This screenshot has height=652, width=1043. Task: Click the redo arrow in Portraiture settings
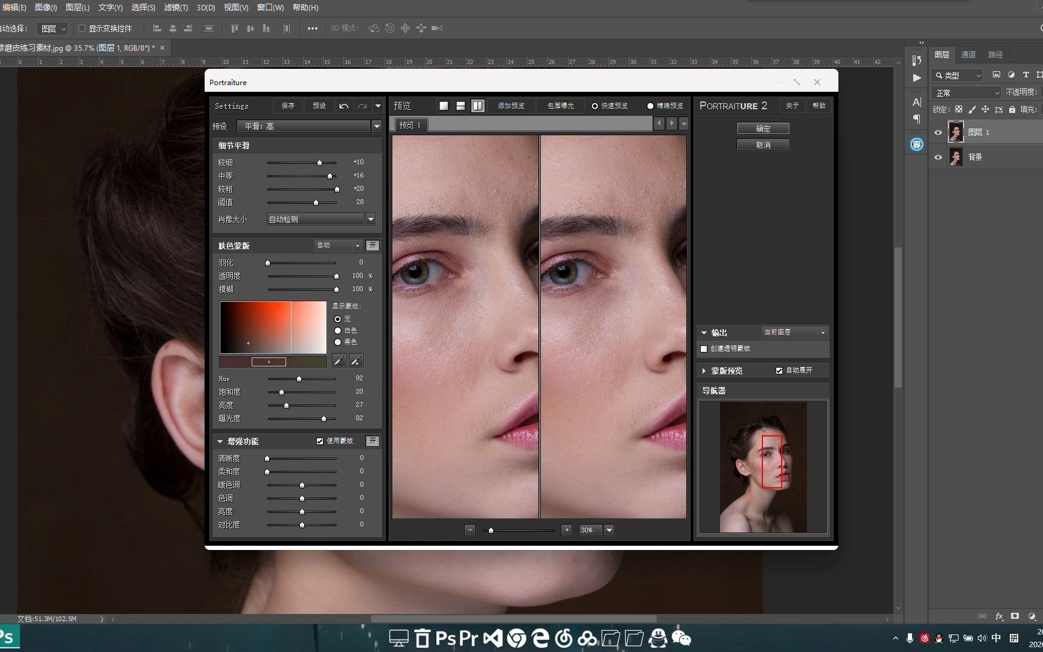pyautogui.click(x=362, y=106)
